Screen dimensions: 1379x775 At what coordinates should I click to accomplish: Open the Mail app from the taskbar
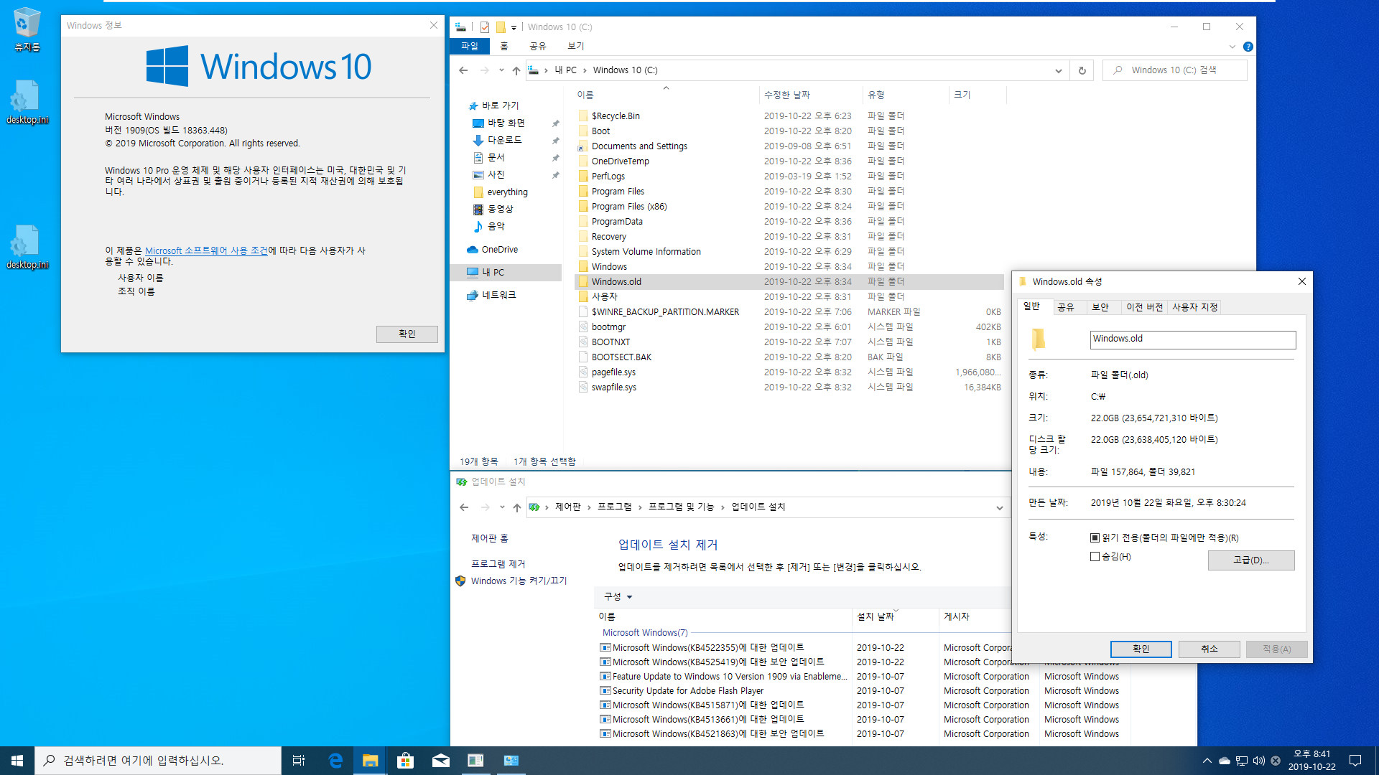pos(440,761)
